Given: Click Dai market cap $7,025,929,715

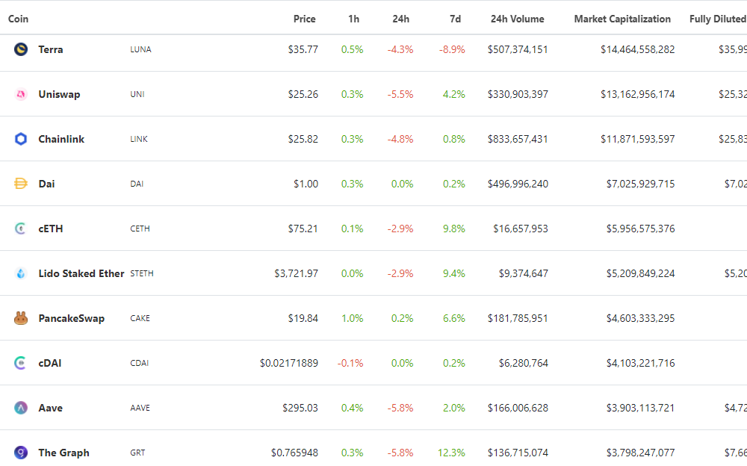Looking at the screenshot, I should 640,184.
